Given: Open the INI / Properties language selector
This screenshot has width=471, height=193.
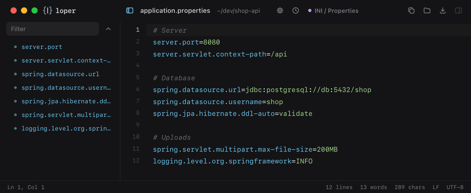Looking at the screenshot, I should pyautogui.click(x=333, y=11).
